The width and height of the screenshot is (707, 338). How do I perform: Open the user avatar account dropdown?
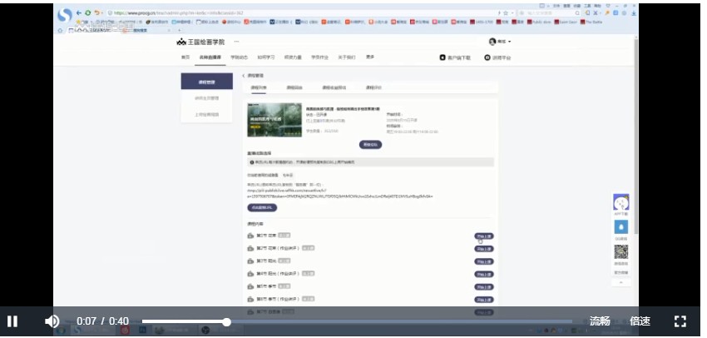[500, 42]
